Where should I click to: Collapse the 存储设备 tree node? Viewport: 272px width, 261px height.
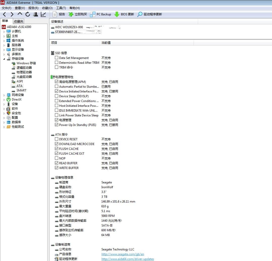click(x=4, y=59)
